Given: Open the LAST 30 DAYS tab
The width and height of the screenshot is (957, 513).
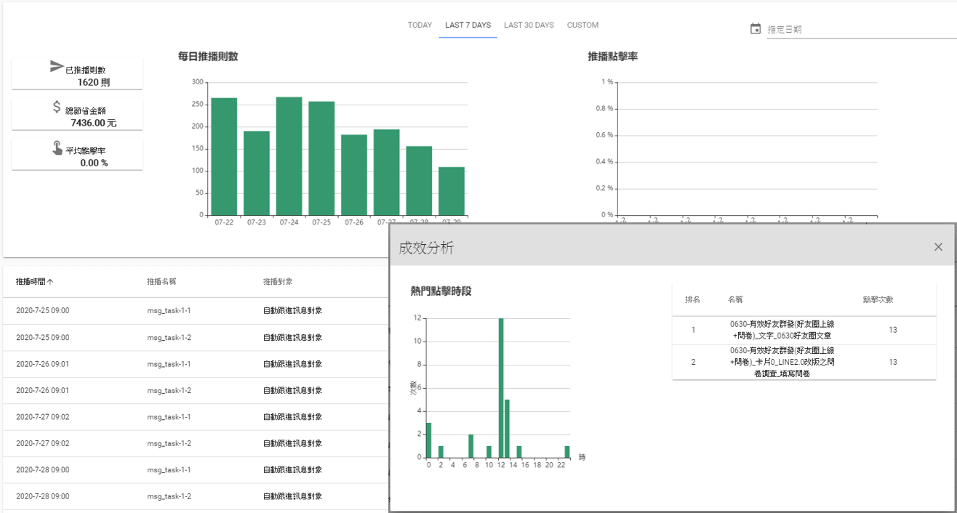Looking at the screenshot, I should [x=529, y=25].
